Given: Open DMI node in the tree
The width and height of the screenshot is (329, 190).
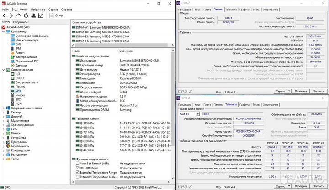Looking at the screenshot, I should point(18,44).
